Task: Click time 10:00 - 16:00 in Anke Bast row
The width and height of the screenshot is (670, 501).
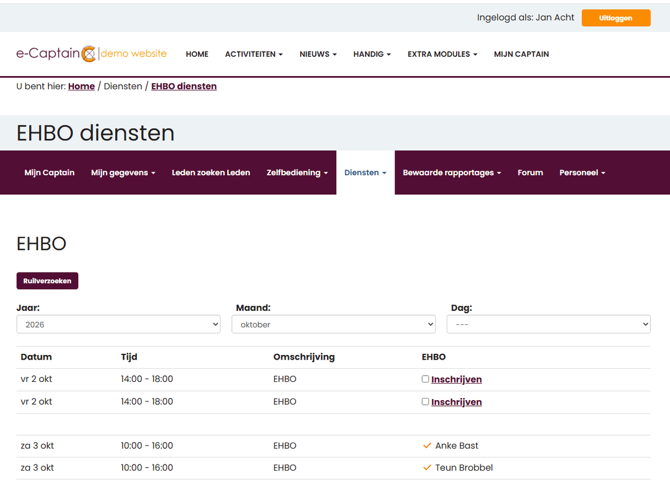Action: click(147, 445)
